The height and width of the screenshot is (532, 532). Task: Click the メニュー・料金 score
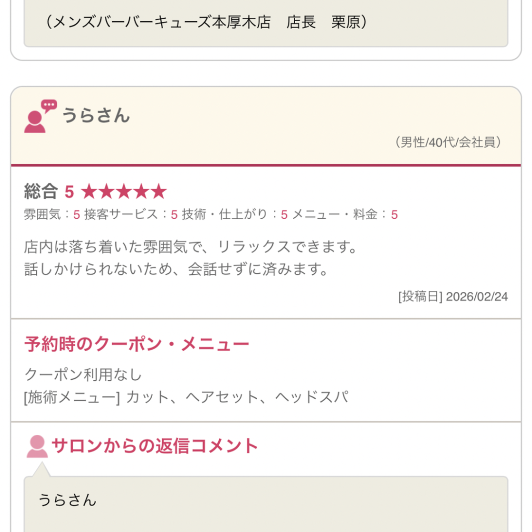coord(345,215)
